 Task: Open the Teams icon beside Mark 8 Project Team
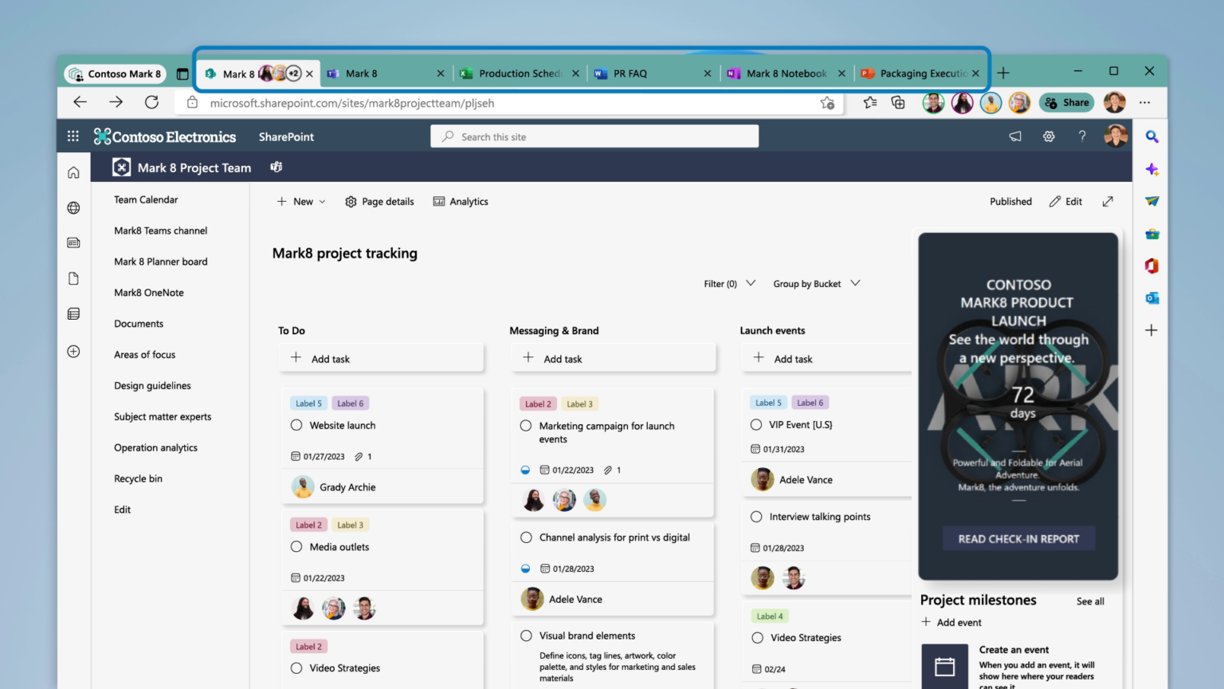click(x=276, y=167)
